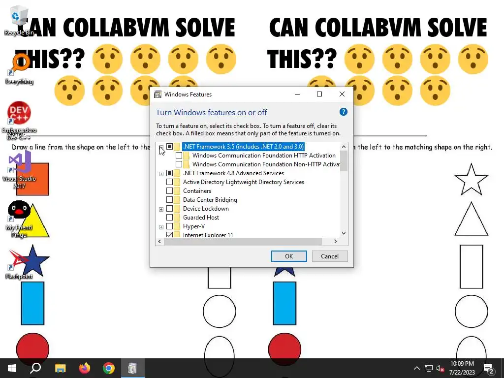Click the taskbar clock showing 10:09 PM
Image resolution: width=504 pixels, height=378 pixels.
pos(462,368)
